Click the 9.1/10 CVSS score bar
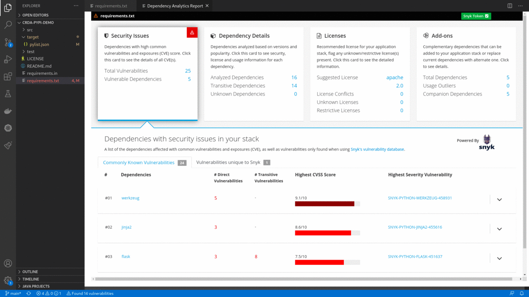Image resolution: width=529 pixels, height=297 pixels. pos(328,204)
